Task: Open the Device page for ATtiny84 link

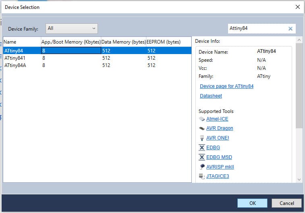Action: click(226, 86)
